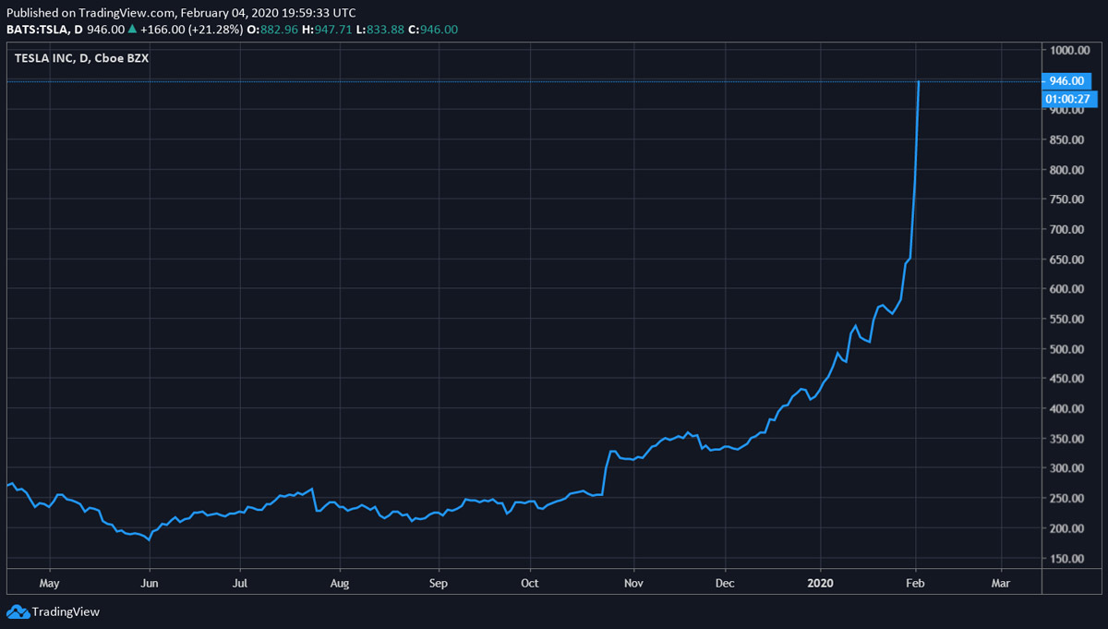
Task: Click the Dec label on the time axis
Action: (x=725, y=584)
